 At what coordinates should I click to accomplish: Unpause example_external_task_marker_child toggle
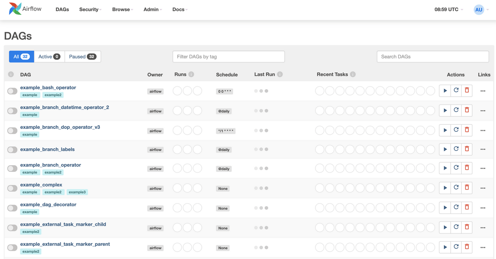click(x=12, y=228)
